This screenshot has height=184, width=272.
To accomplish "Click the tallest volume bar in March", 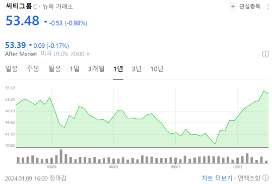I will [x=61, y=156].
